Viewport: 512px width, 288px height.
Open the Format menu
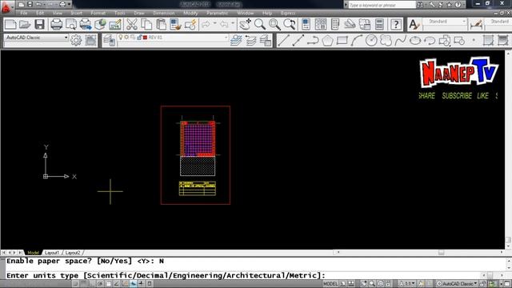coord(98,13)
